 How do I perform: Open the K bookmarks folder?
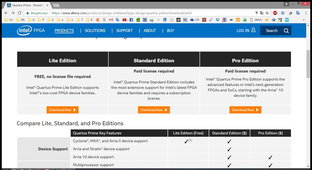pyautogui.click(x=90, y=20)
